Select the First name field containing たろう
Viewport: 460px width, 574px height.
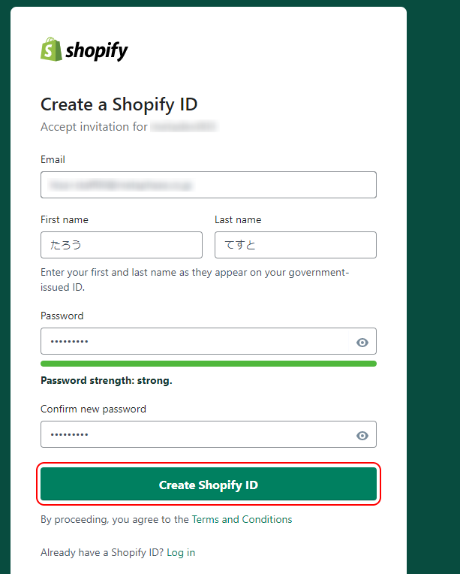pos(122,245)
